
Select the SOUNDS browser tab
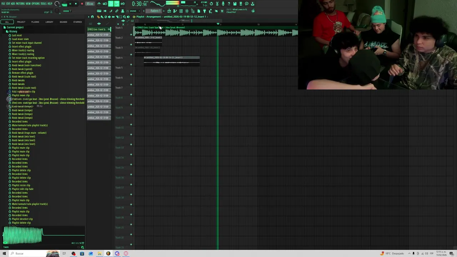[63, 22]
